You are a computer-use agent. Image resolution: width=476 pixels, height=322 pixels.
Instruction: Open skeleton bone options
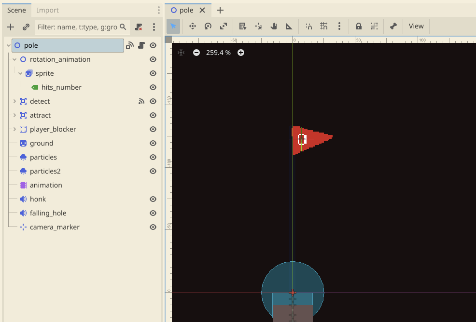point(393,27)
